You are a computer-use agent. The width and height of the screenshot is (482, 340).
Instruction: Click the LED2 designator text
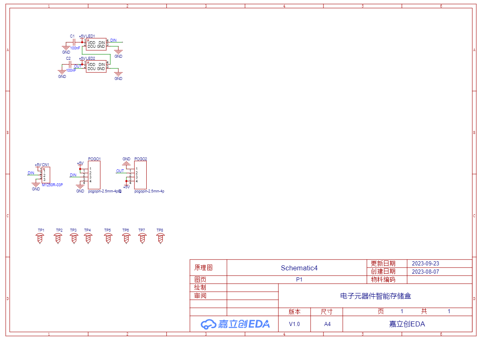90,59
